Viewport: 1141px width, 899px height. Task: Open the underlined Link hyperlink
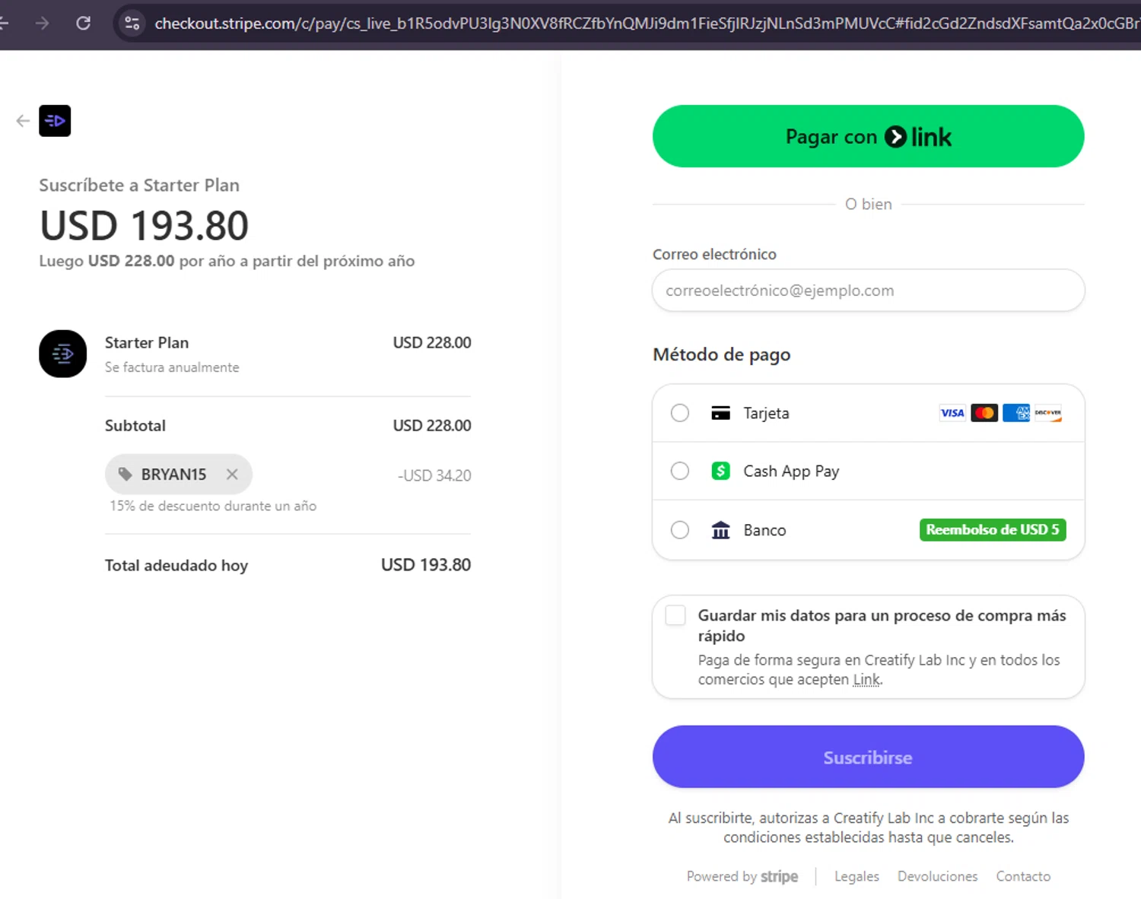point(866,680)
